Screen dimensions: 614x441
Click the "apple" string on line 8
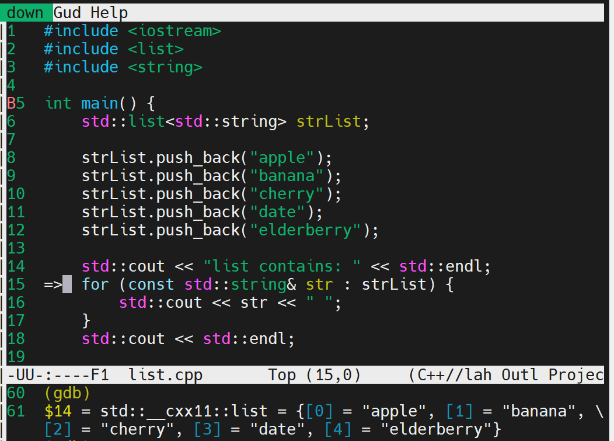click(x=281, y=158)
